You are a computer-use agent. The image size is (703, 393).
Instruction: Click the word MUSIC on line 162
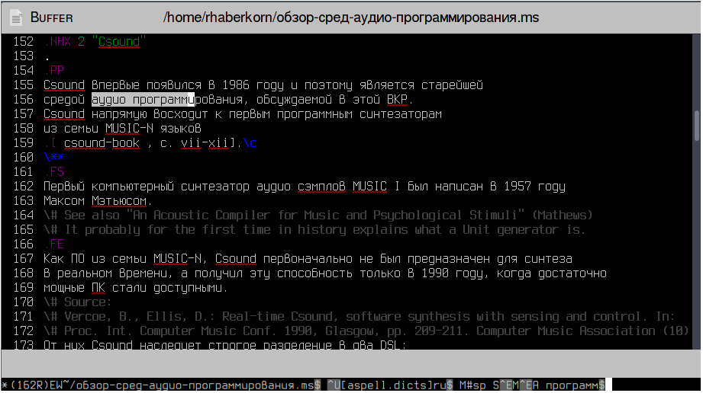pyautogui.click(x=369, y=186)
